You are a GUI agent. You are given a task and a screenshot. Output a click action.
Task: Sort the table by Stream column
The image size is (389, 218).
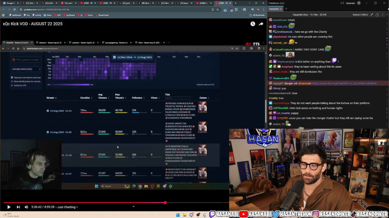[51, 98]
